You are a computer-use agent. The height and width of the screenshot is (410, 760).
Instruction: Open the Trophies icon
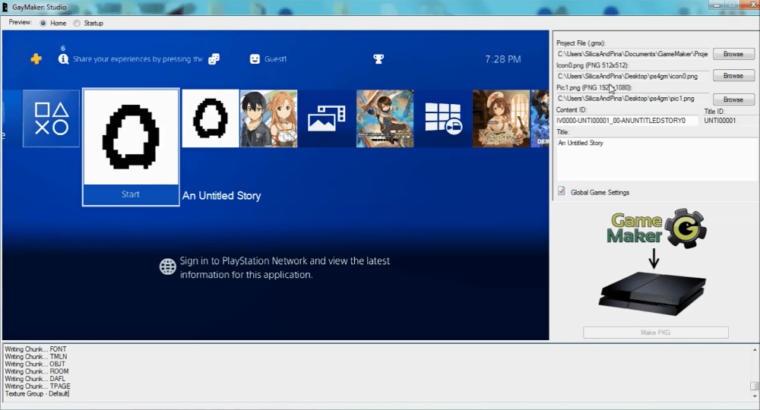pyautogui.click(x=378, y=59)
